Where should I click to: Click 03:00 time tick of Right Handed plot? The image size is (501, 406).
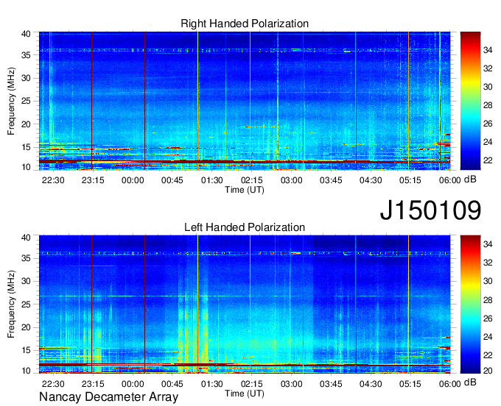(292, 180)
